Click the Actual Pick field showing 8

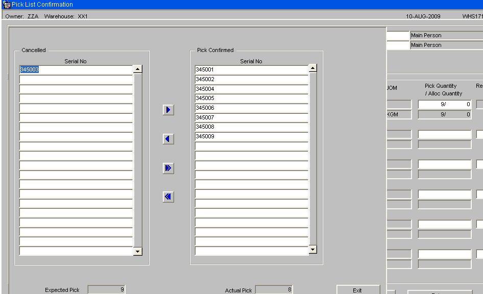click(x=274, y=290)
